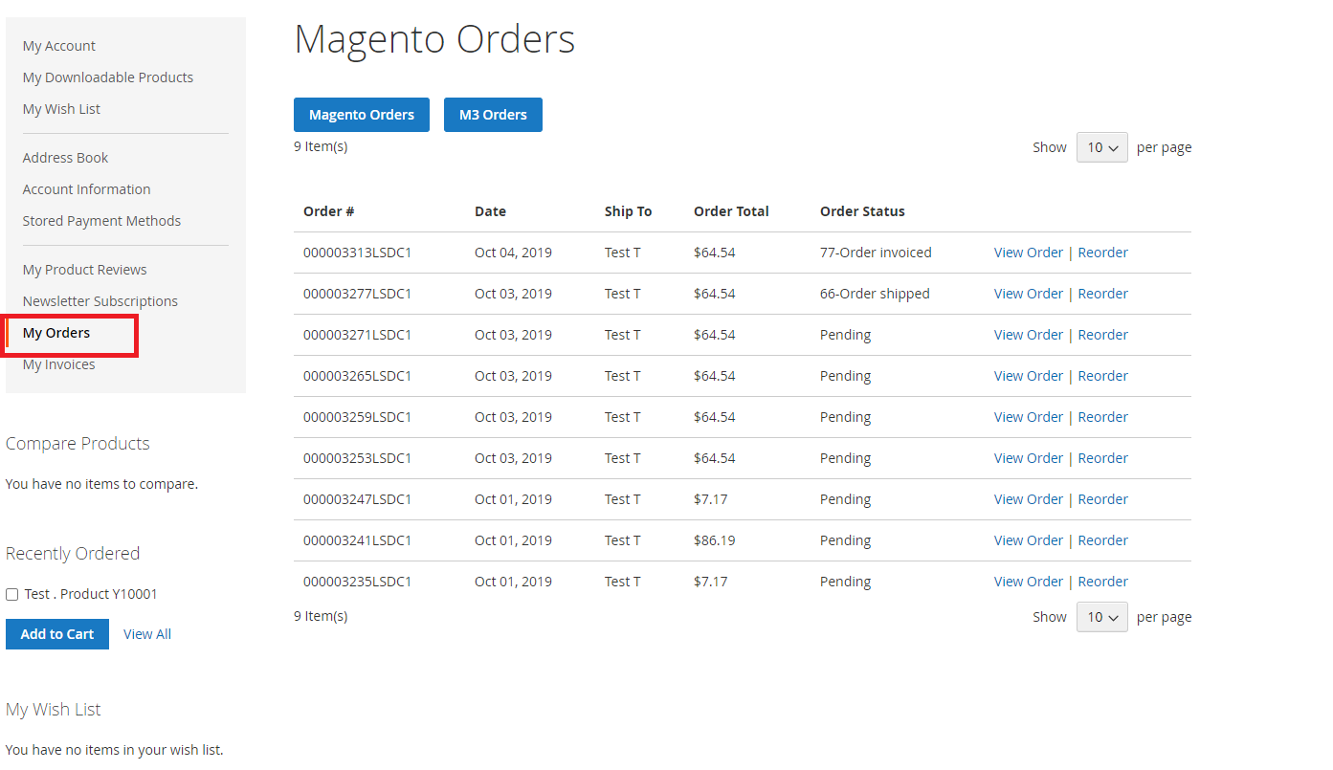This screenshot has height=770, width=1333.
Task: Click the Order # column header
Action: point(329,211)
